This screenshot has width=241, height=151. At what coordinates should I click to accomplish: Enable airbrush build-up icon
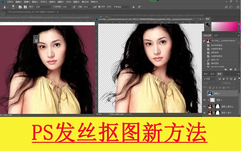click(95, 7)
